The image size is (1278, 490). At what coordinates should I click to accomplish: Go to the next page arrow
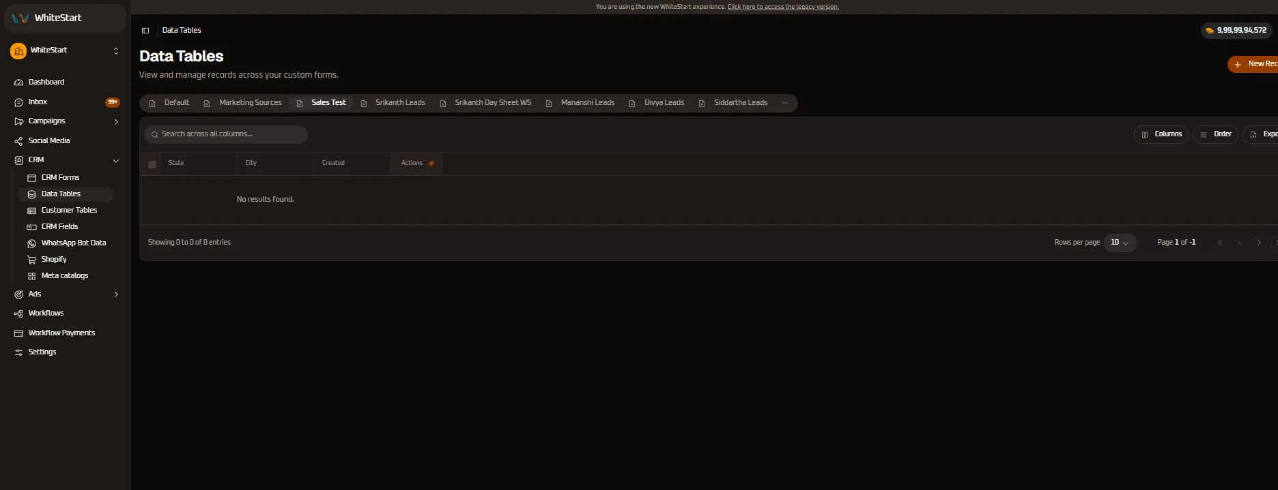point(1260,243)
